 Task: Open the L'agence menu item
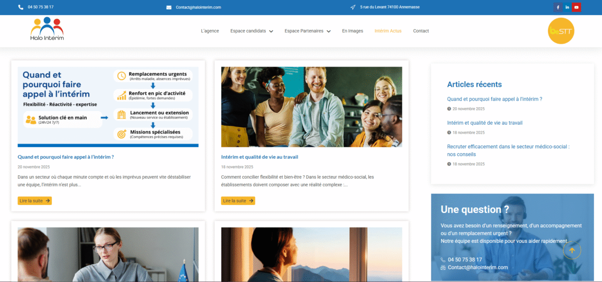pos(210,31)
